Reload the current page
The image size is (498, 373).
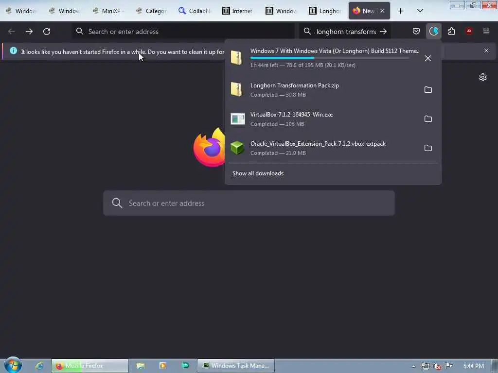[x=47, y=32]
